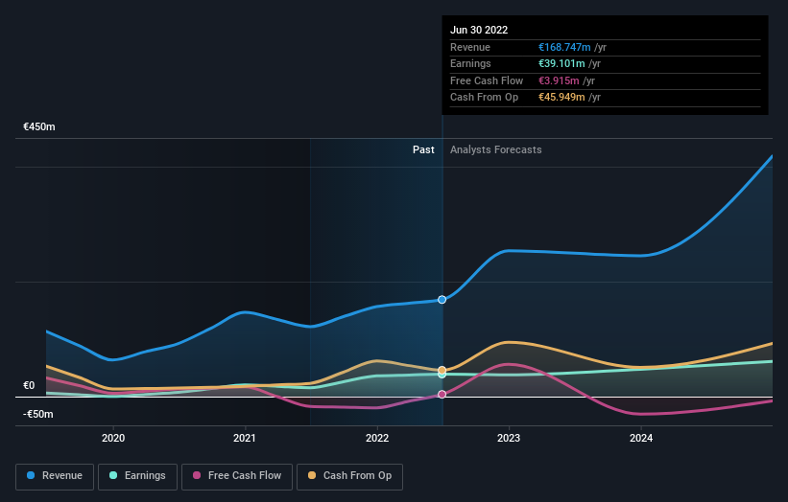This screenshot has width=788, height=502.
Task: Click the €0 y-axis label
Action: click(29, 385)
